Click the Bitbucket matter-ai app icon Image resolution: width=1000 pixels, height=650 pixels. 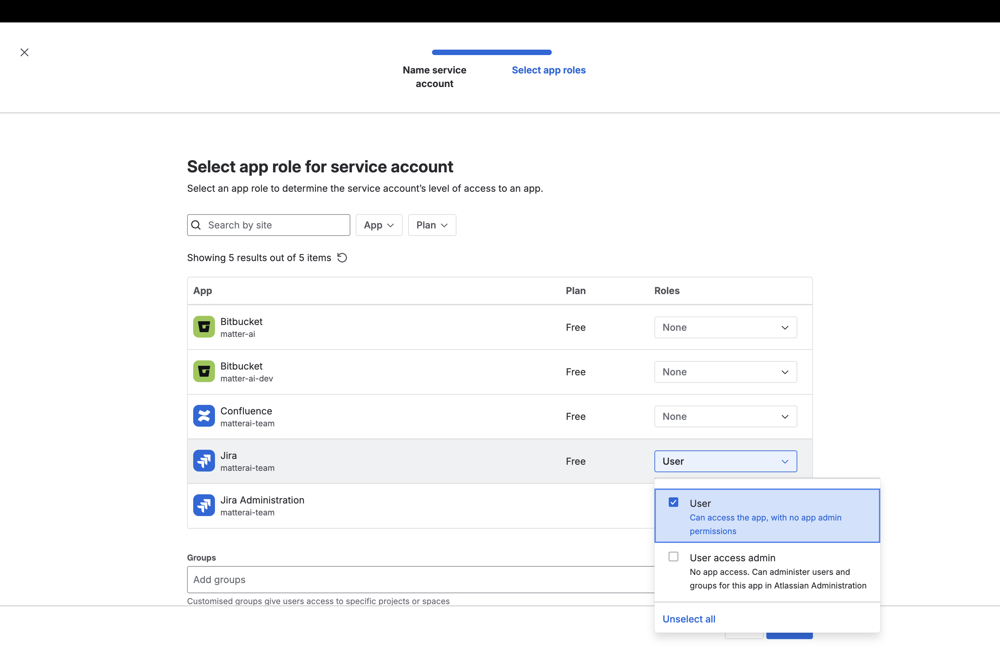click(x=203, y=327)
